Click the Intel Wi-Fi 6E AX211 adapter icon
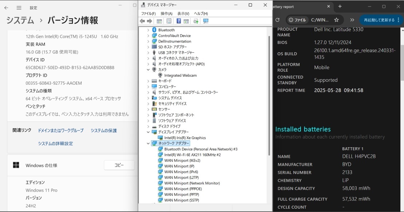This screenshot has height=212, width=404. click(160, 155)
